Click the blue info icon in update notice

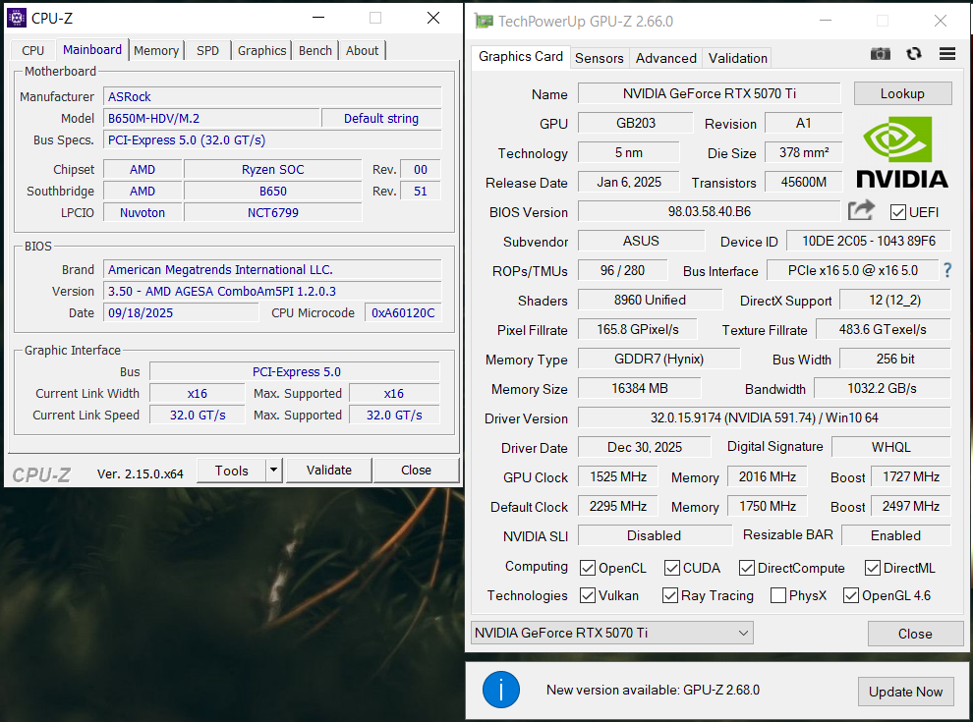coord(501,690)
